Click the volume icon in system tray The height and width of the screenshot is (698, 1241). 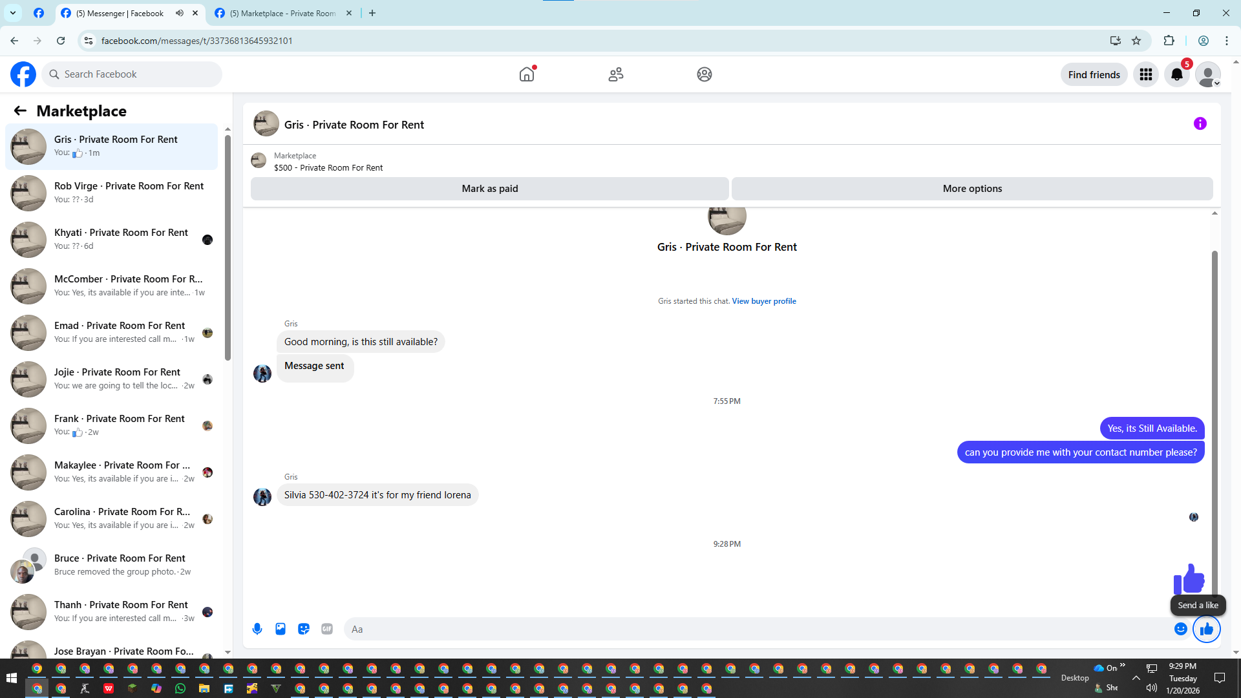point(1152,688)
